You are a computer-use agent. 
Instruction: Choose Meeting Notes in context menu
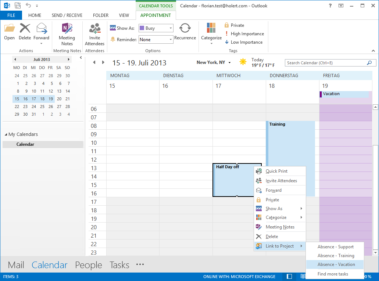click(x=280, y=227)
